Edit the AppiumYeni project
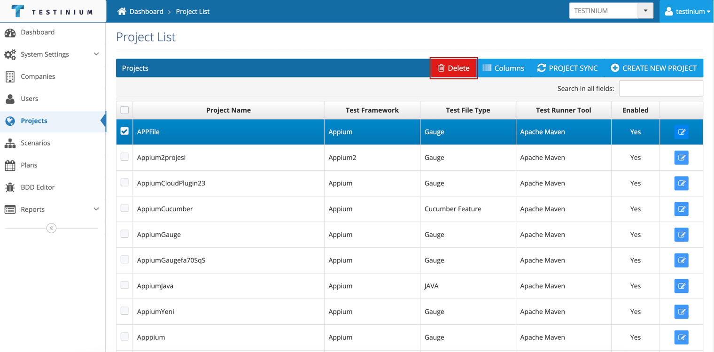This screenshot has width=714, height=352. pyautogui.click(x=682, y=312)
